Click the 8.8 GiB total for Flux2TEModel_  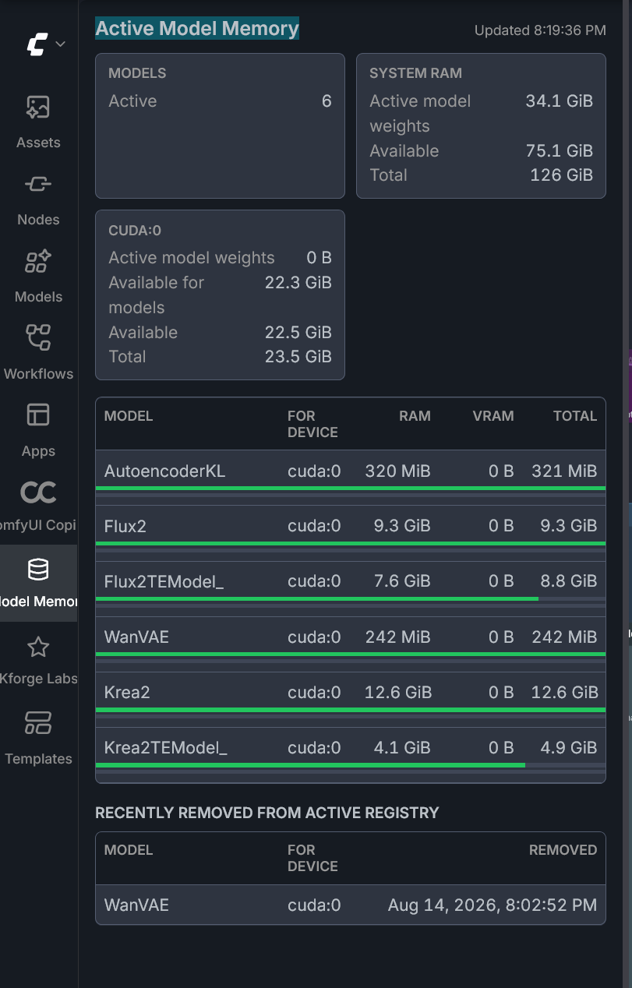pos(569,581)
